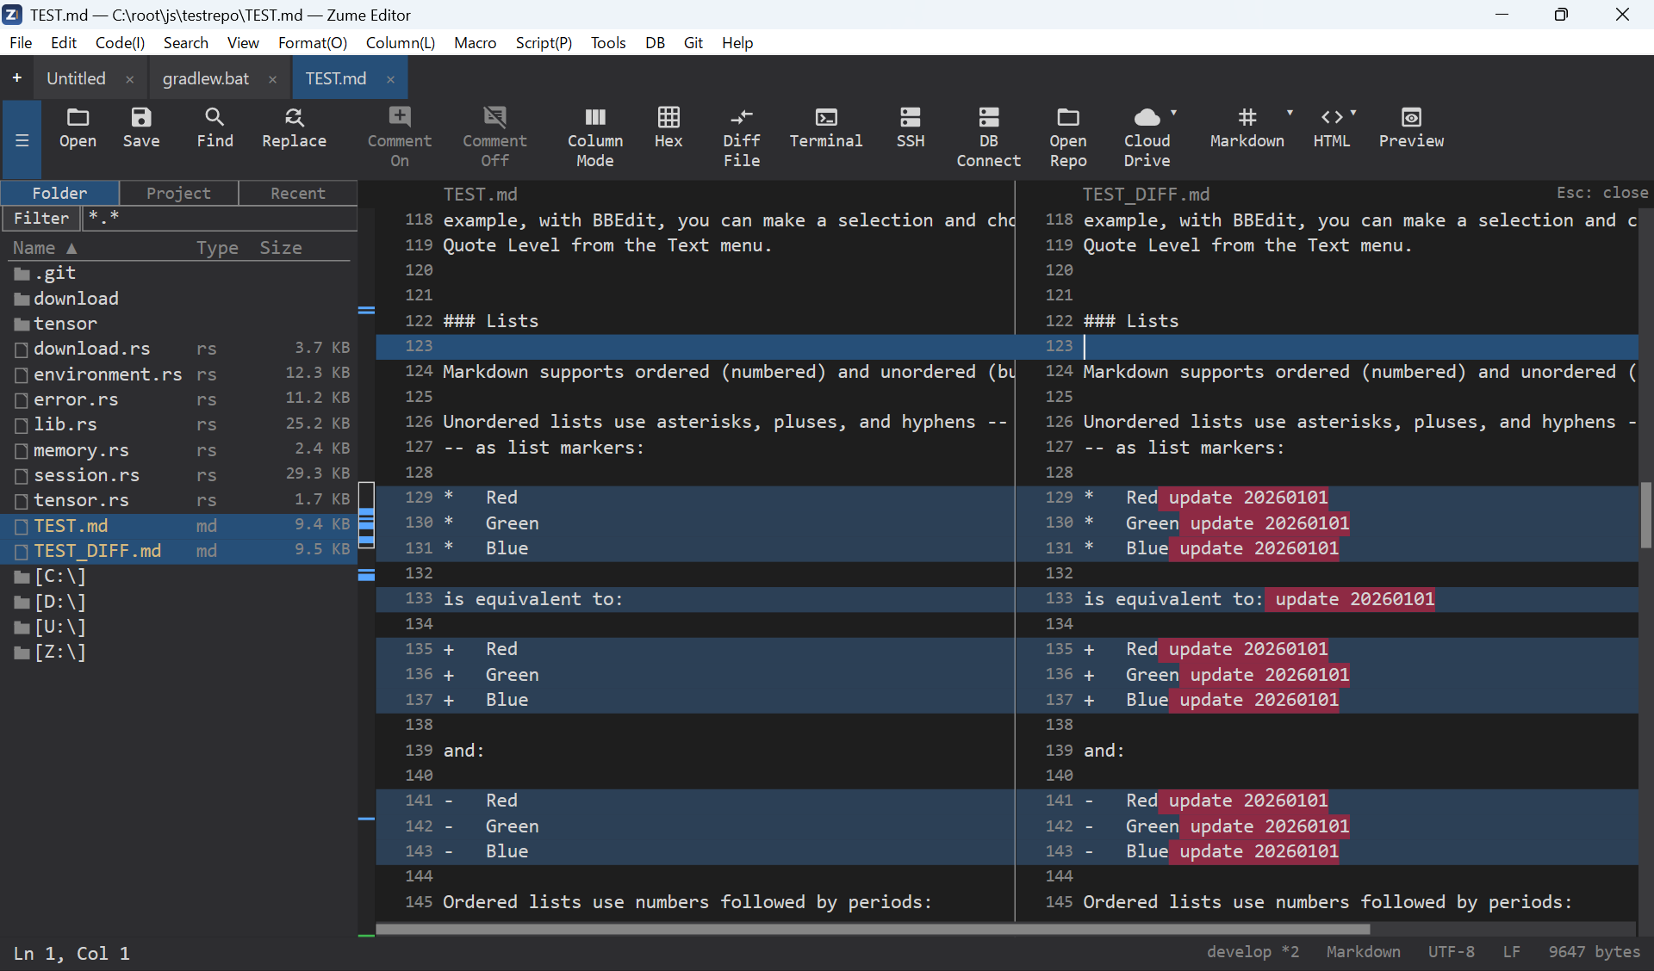Screen dimensions: 1654x971
Task: Sort files by Name column
Action: tap(45, 248)
